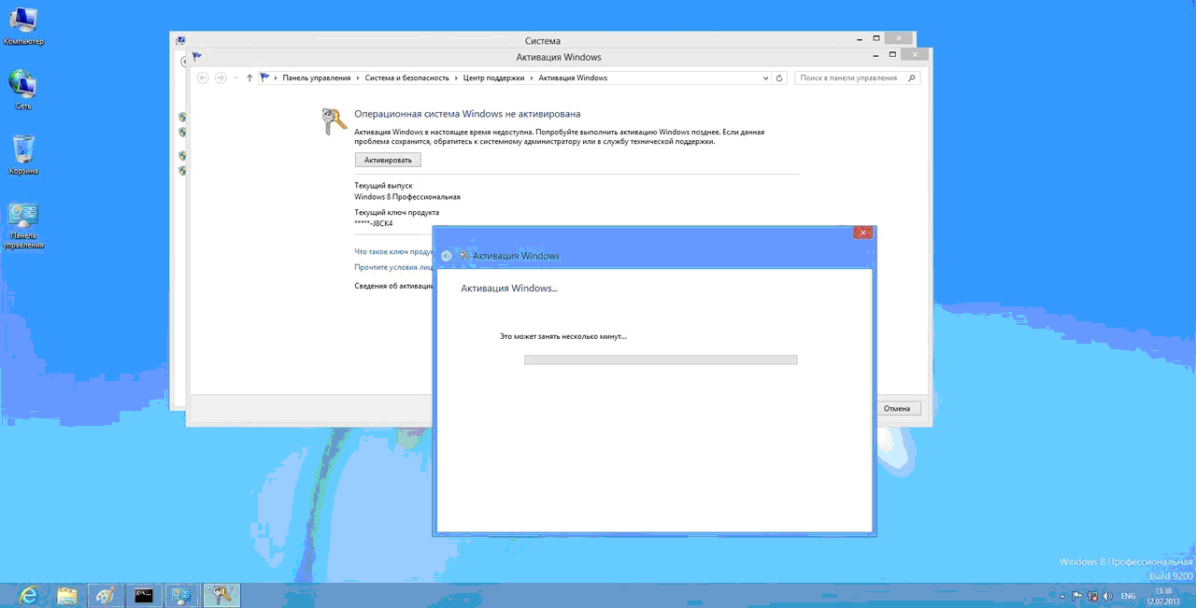The width and height of the screenshot is (1196, 608).
Task: Cancel activation with the Отмена button
Action: pyautogui.click(x=897, y=408)
